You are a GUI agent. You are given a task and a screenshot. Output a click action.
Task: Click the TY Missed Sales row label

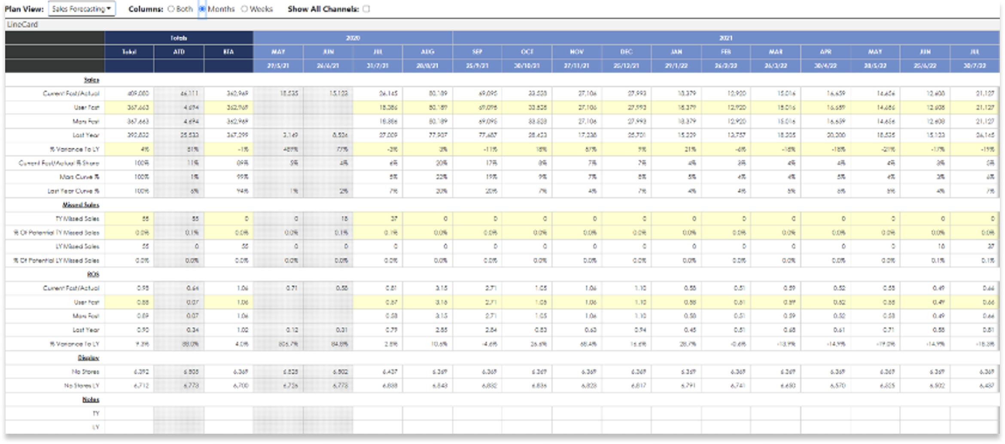click(77, 219)
